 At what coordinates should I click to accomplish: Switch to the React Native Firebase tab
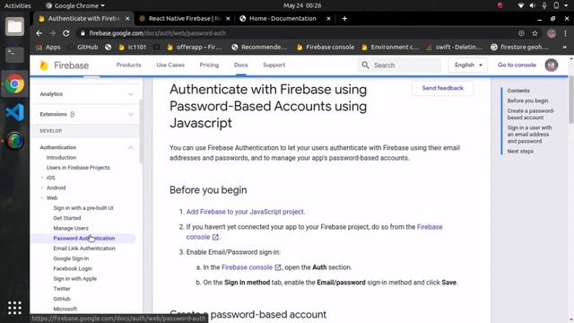(x=185, y=18)
